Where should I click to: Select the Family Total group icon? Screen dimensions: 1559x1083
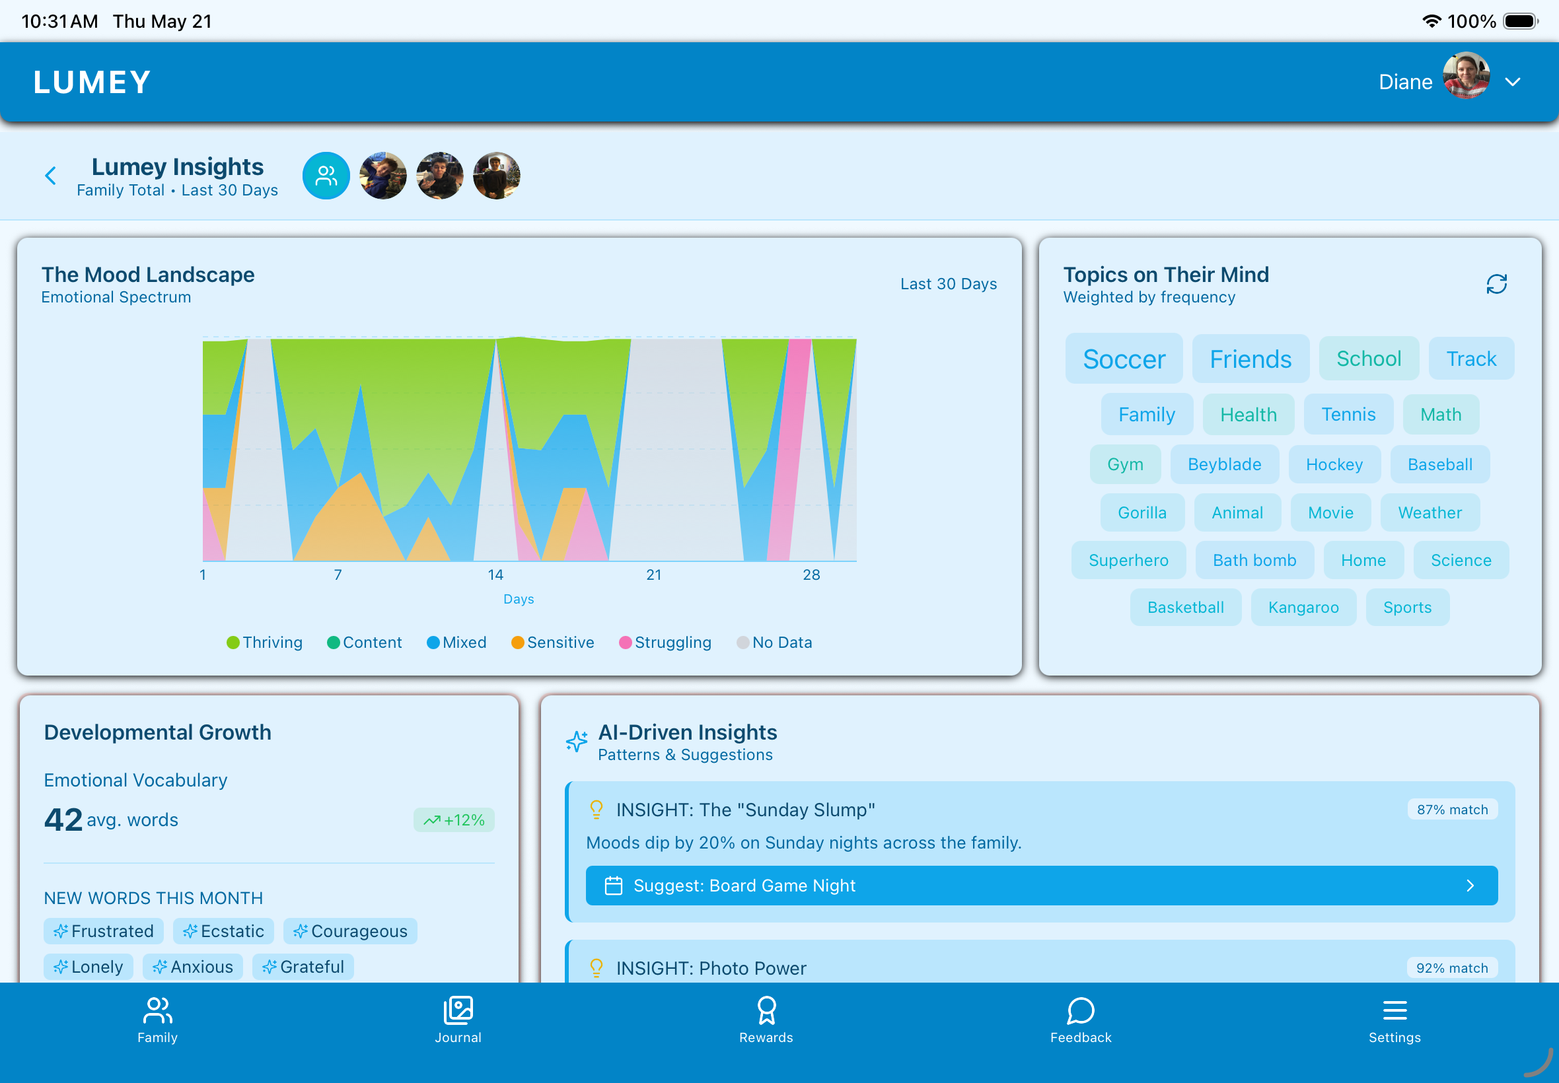[x=326, y=176]
